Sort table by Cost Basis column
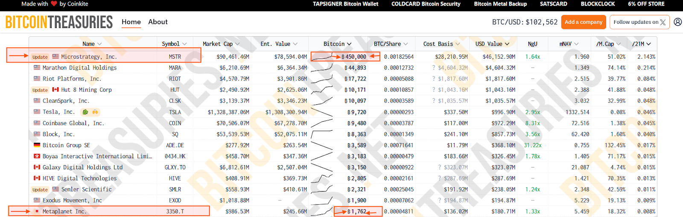The width and height of the screenshot is (683, 217). coord(441,44)
